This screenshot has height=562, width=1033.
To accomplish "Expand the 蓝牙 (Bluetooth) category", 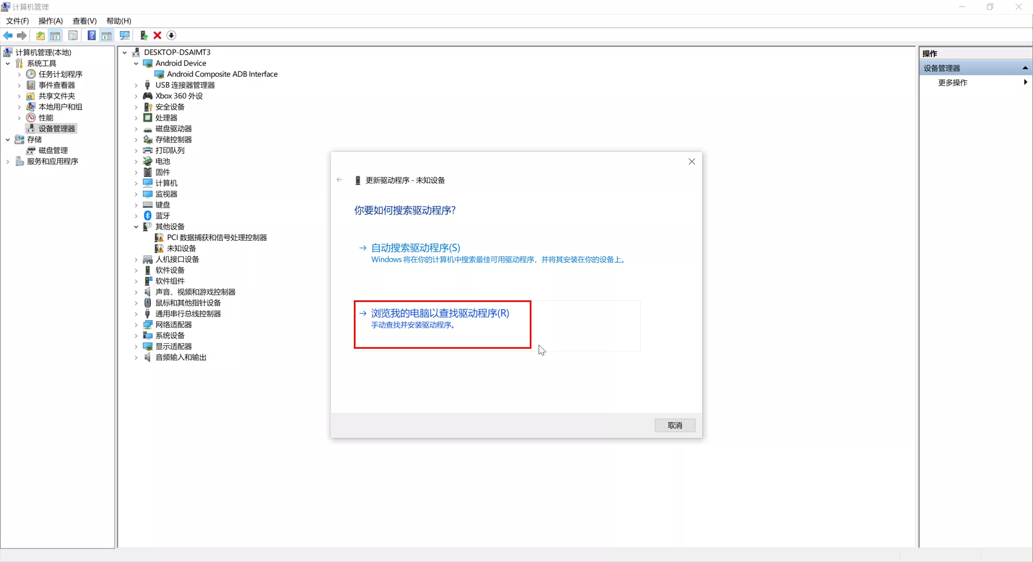I will (136, 216).
